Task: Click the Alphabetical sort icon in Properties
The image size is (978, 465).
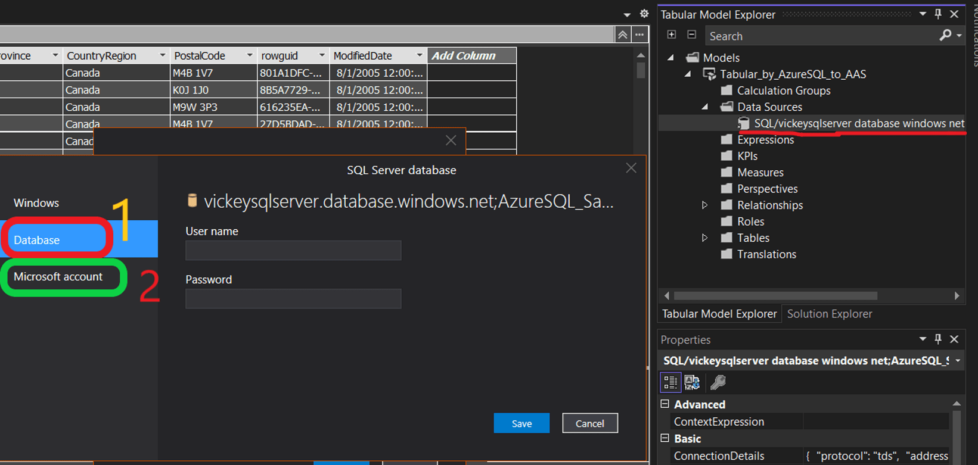Action: (x=692, y=382)
